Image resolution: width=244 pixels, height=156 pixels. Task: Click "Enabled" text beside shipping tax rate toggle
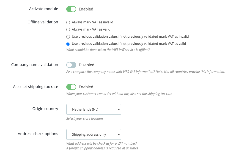point(86,87)
